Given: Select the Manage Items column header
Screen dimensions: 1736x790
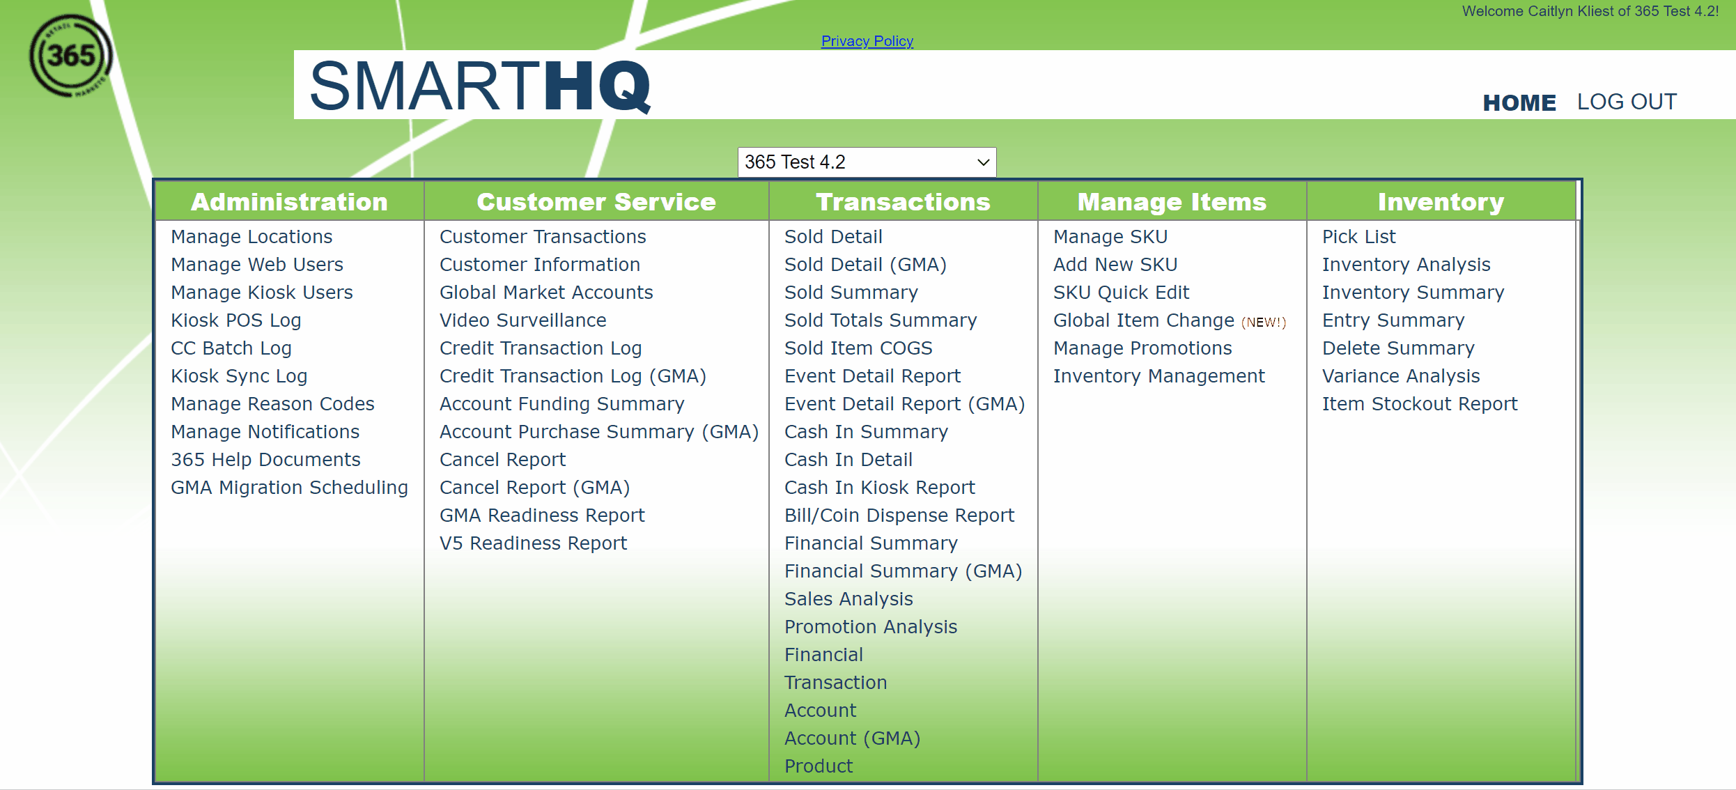Looking at the screenshot, I should coord(1172,201).
